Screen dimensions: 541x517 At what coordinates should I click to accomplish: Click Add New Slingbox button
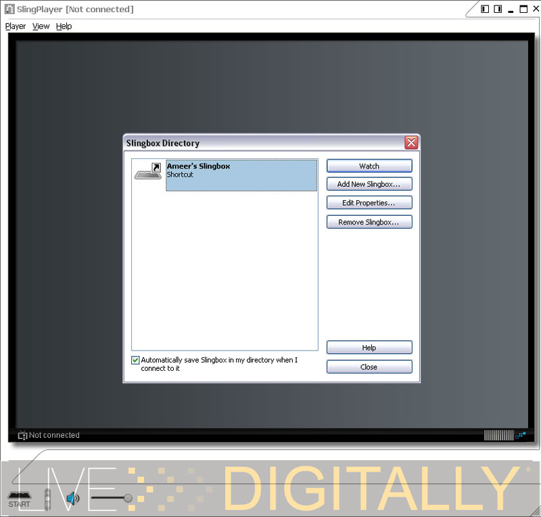coord(369,184)
